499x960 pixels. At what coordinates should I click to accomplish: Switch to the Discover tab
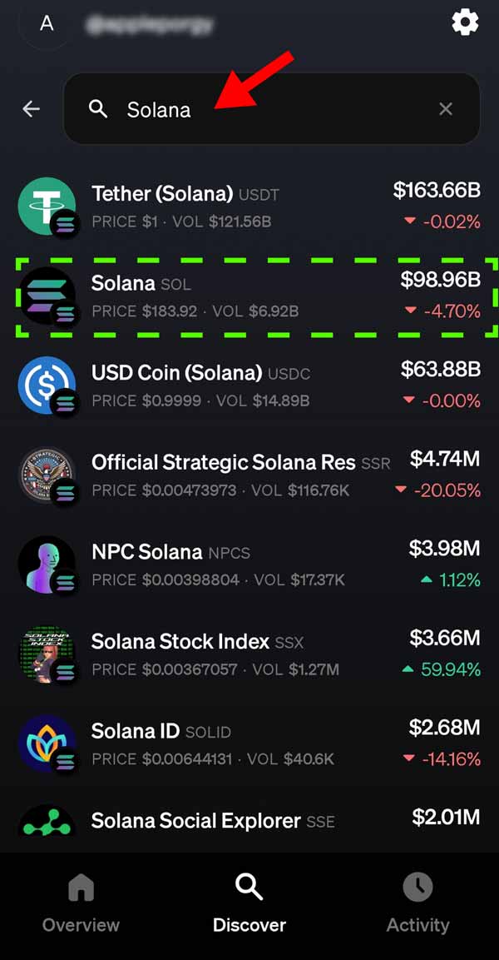coord(249,903)
